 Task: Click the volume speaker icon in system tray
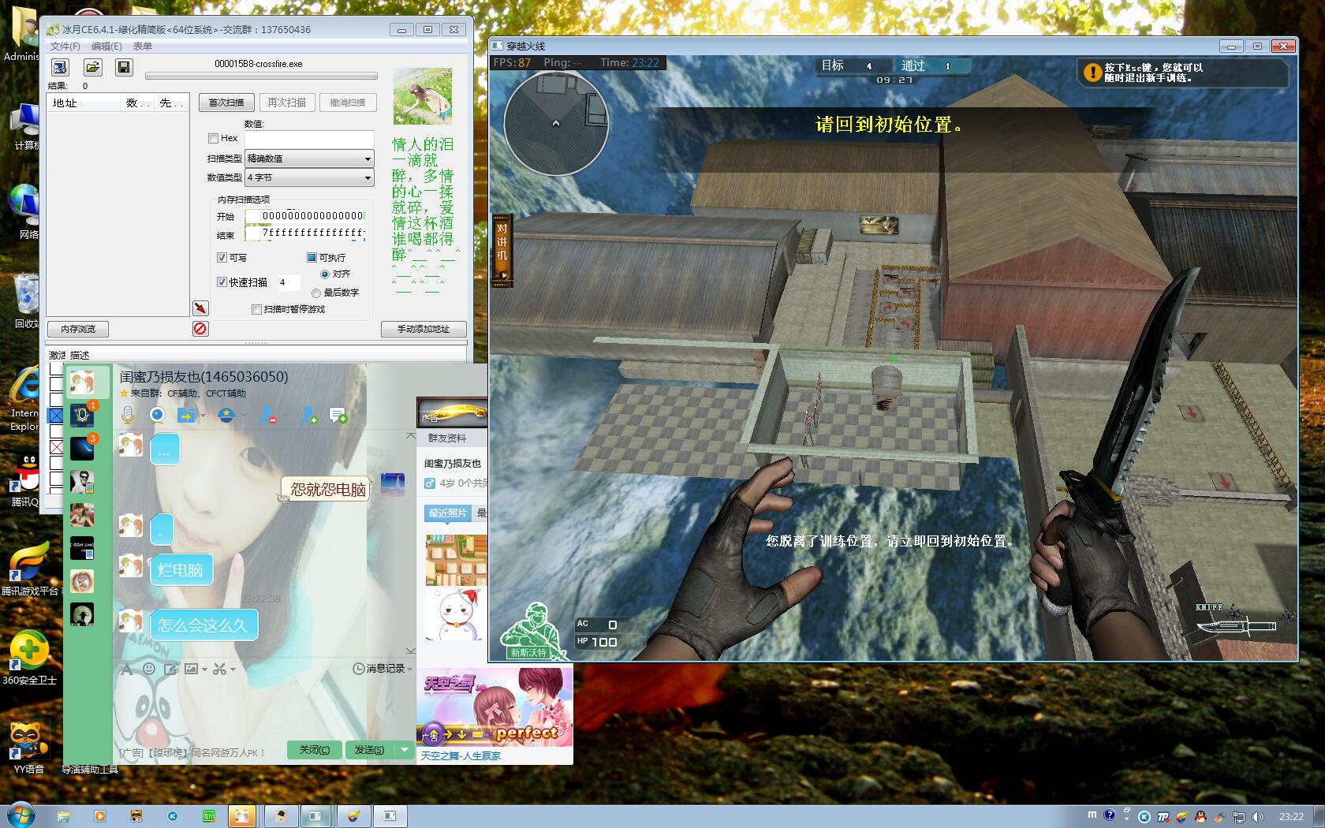pos(1257,816)
